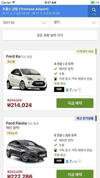Open info icon beside Ford Ka rating
The height and width of the screenshot is (178, 100).
coord(80,90)
